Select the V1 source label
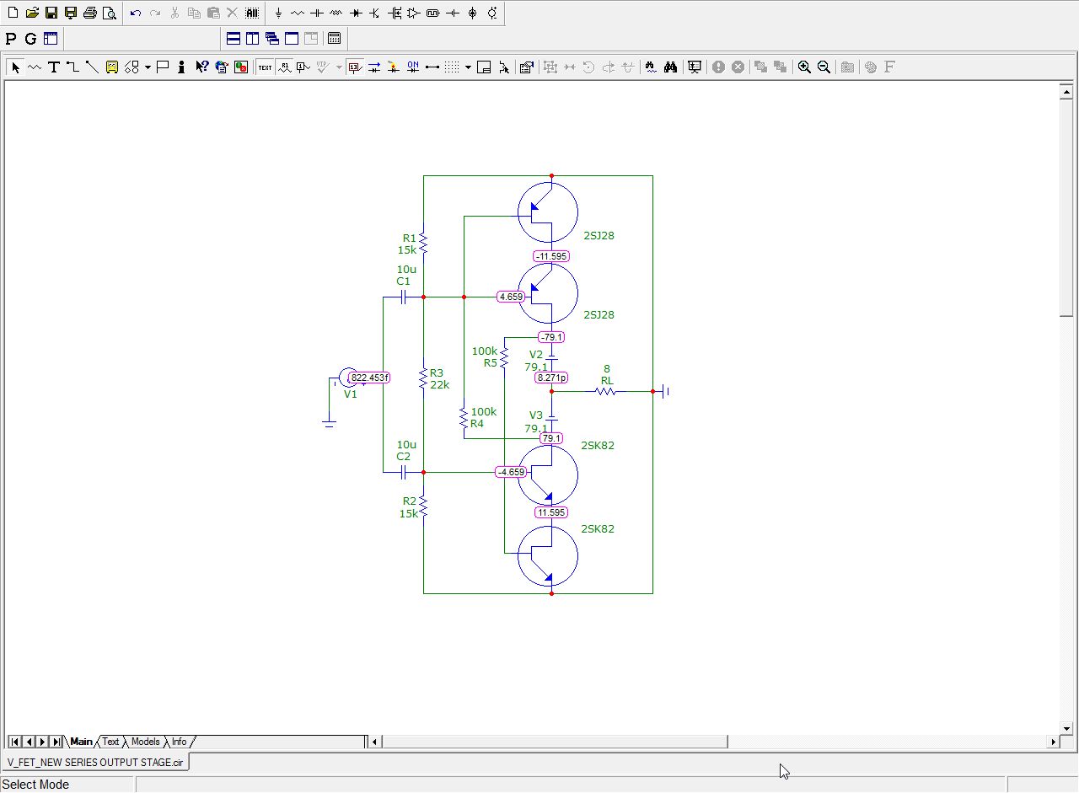The height and width of the screenshot is (793, 1079). (351, 394)
